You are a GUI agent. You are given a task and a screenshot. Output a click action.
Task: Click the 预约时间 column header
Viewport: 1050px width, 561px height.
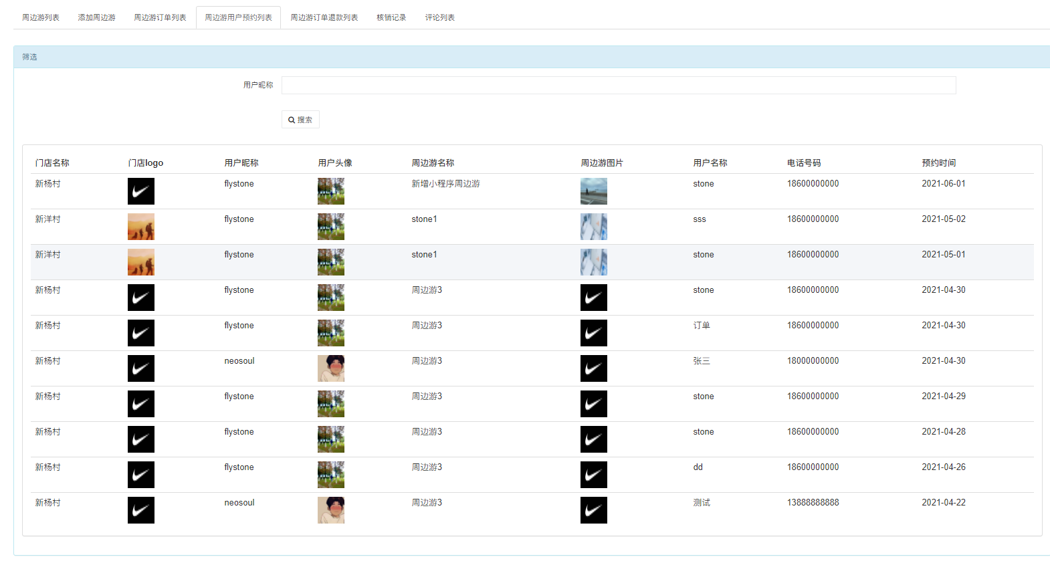[x=939, y=163]
